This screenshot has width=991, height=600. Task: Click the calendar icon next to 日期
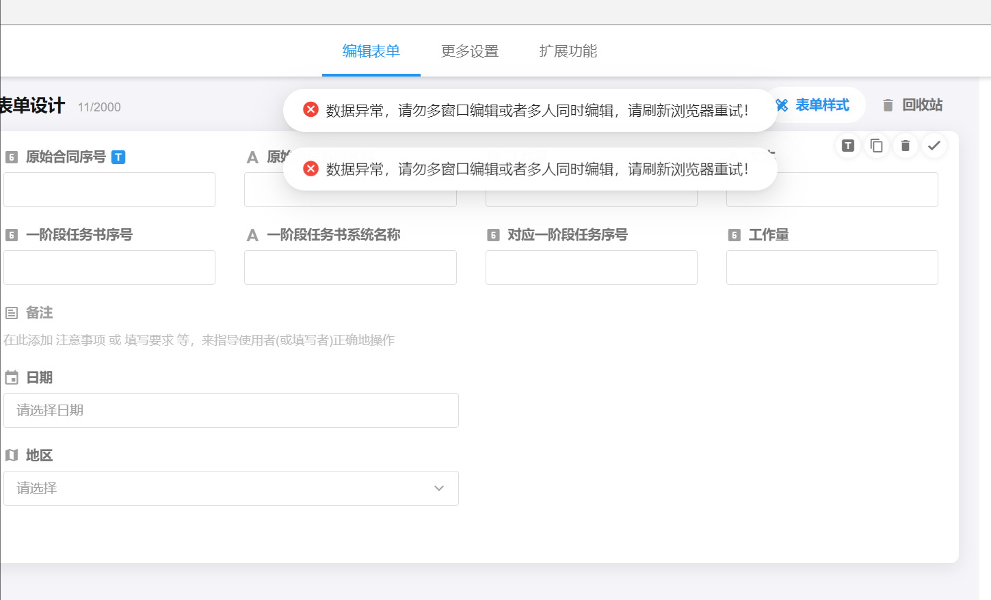point(12,378)
